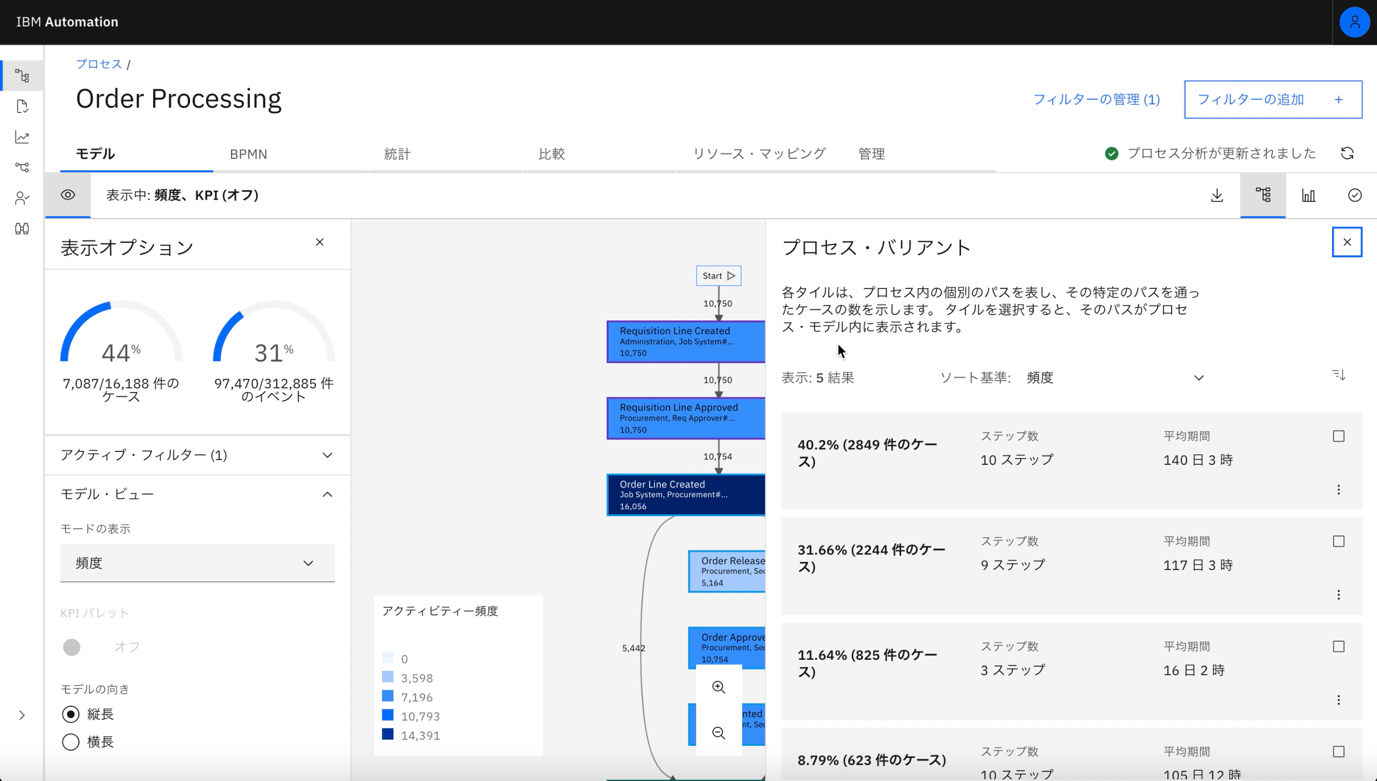
Task: Open the binoculars search icon in sidebar
Action: [x=22, y=228]
